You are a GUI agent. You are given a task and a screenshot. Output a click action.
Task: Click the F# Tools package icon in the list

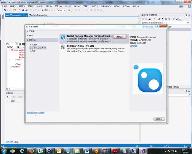click(x=63, y=47)
